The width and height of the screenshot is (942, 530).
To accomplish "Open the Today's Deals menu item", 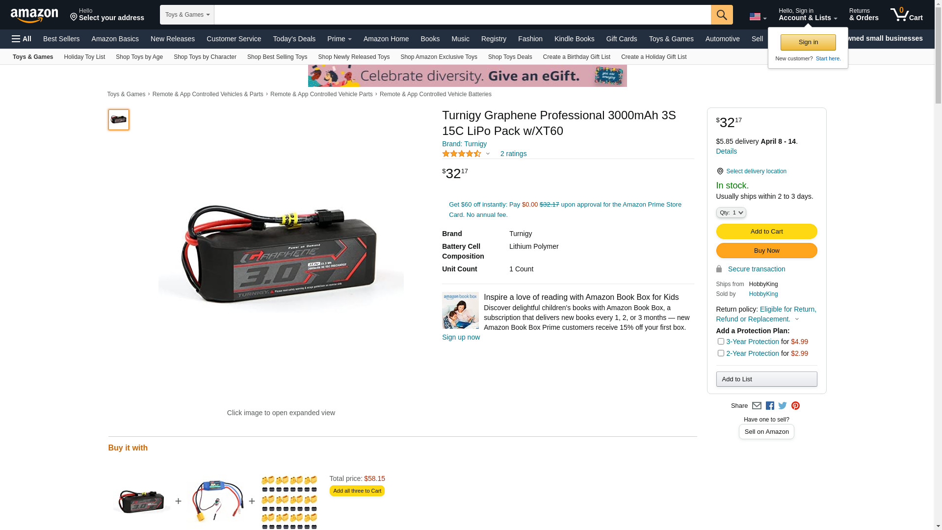I will (x=294, y=39).
